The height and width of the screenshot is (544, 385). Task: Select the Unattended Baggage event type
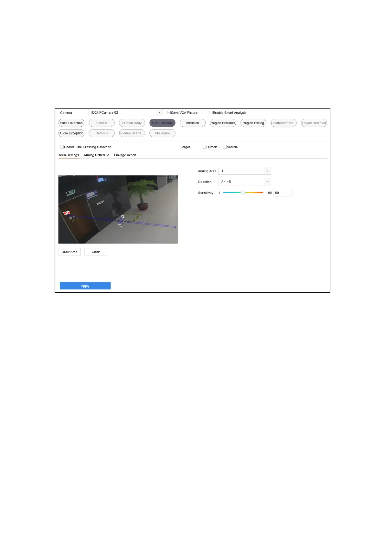(x=283, y=123)
